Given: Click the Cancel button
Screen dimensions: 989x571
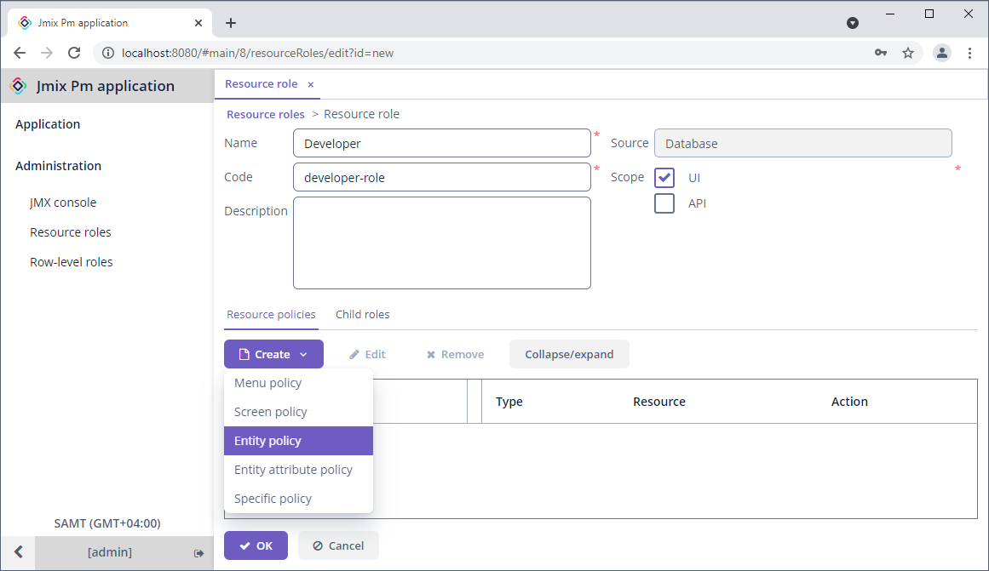Looking at the screenshot, I should click(339, 545).
